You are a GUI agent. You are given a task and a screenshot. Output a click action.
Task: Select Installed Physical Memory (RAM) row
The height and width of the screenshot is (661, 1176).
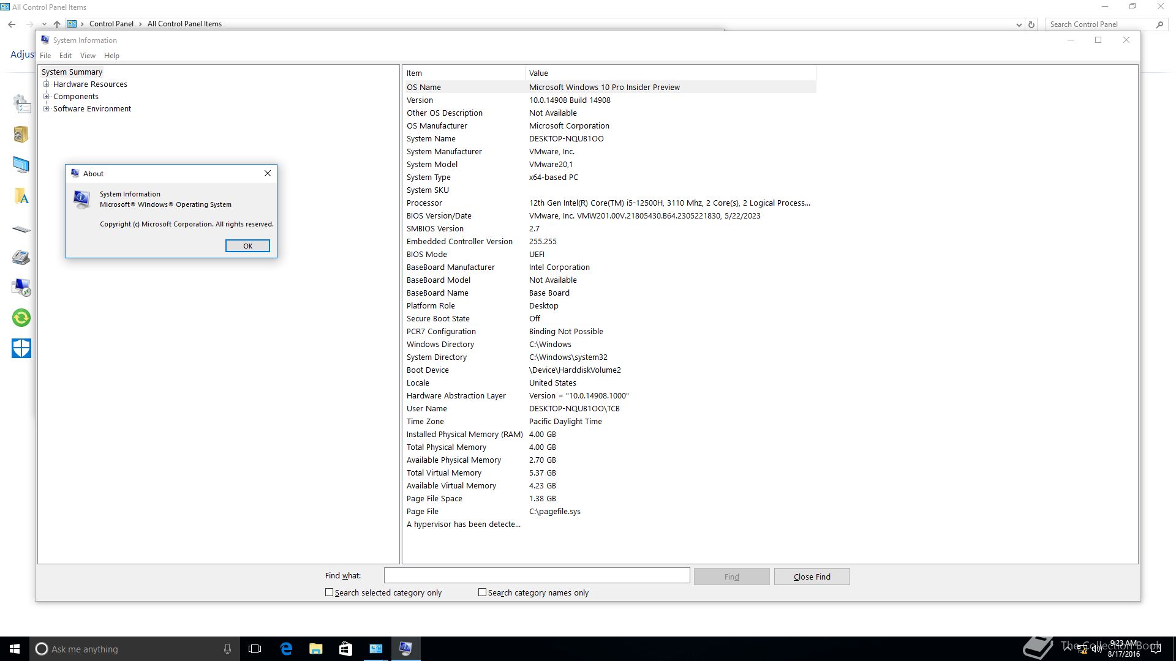point(610,434)
